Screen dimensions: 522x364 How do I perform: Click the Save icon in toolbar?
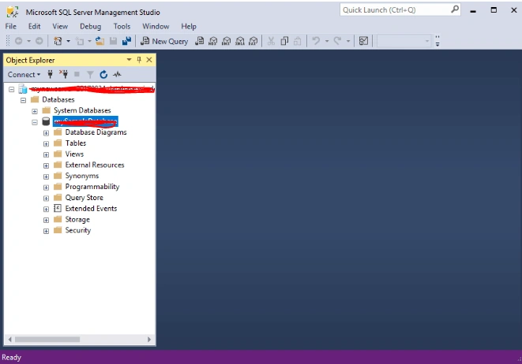click(113, 41)
